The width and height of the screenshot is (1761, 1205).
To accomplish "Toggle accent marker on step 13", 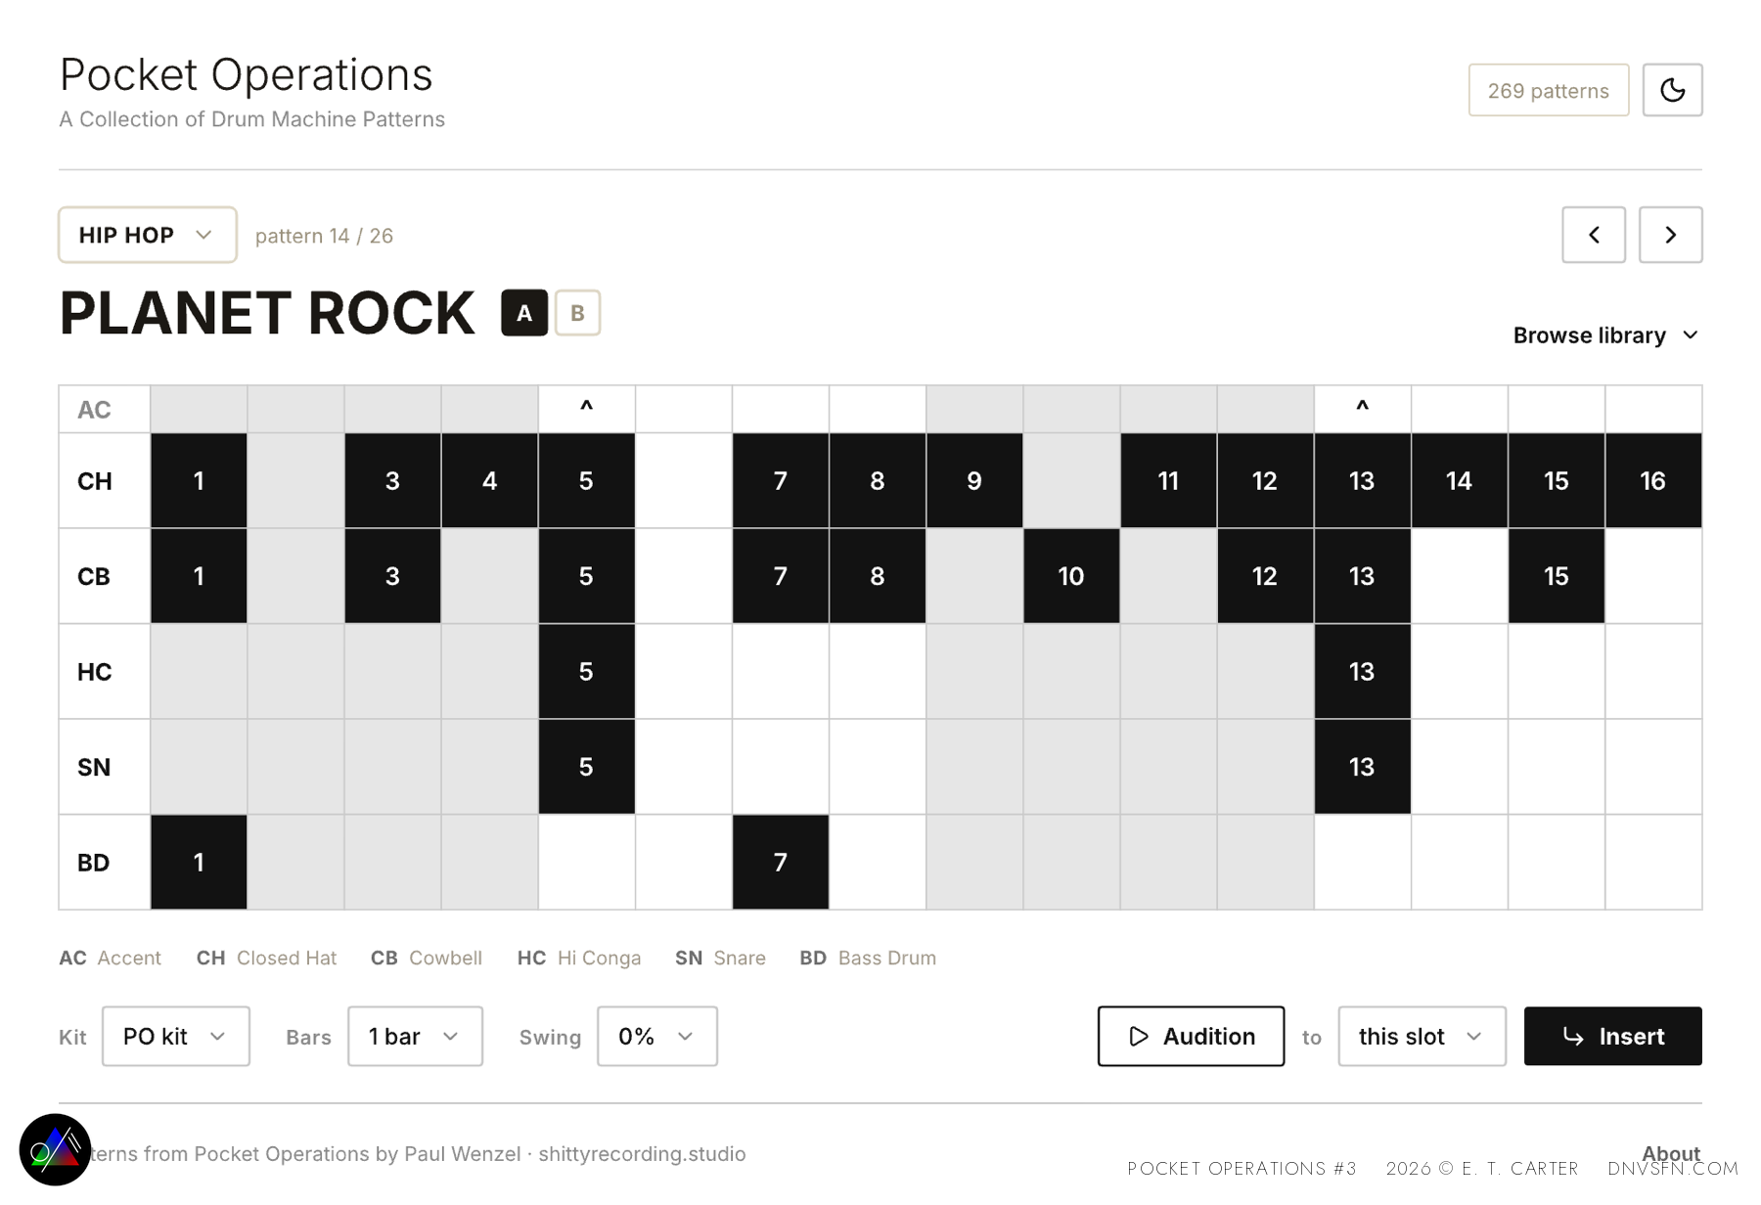I will pyautogui.click(x=1362, y=409).
